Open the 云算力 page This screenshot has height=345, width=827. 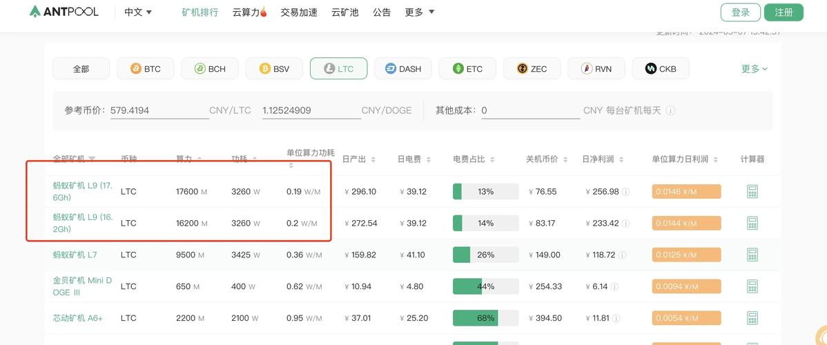click(249, 12)
